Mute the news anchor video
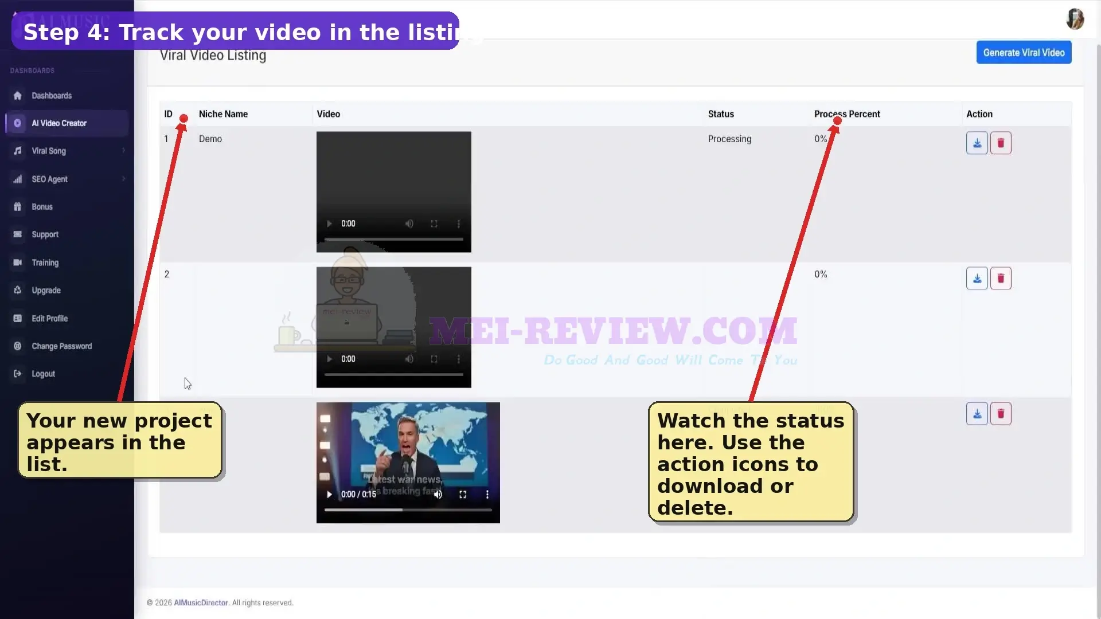 click(438, 494)
